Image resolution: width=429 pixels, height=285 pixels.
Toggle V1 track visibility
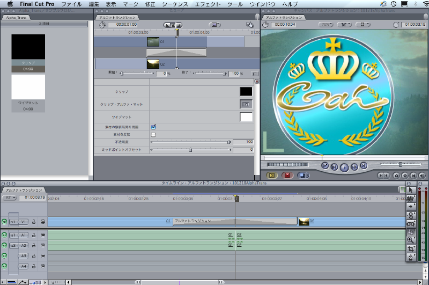[4, 221]
